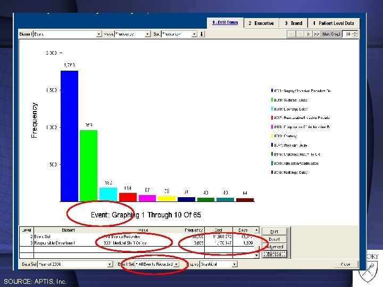Screen dimensions: 383x287
Task: Click the Physician Delay legend entry
Action: click(290, 145)
